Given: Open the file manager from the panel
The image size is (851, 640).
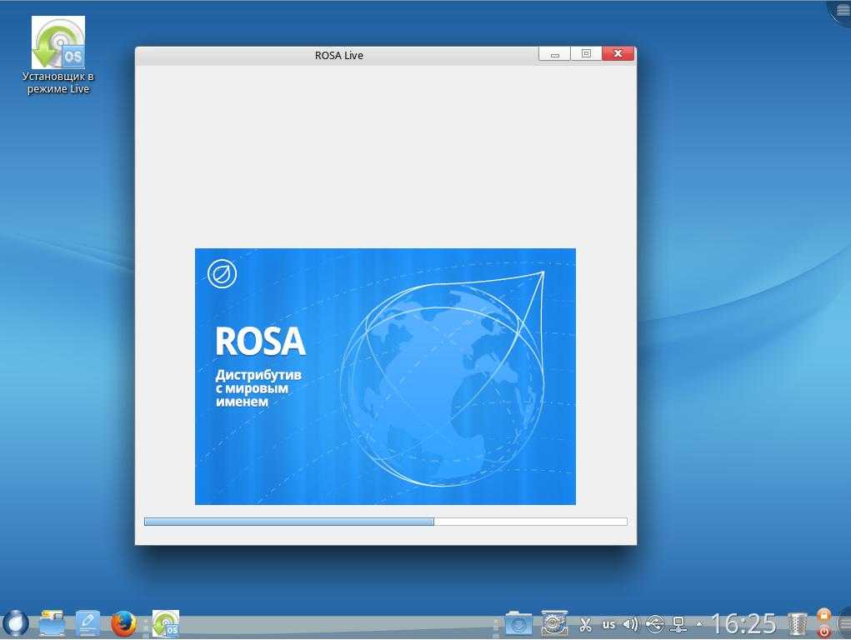Looking at the screenshot, I should click(x=52, y=622).
